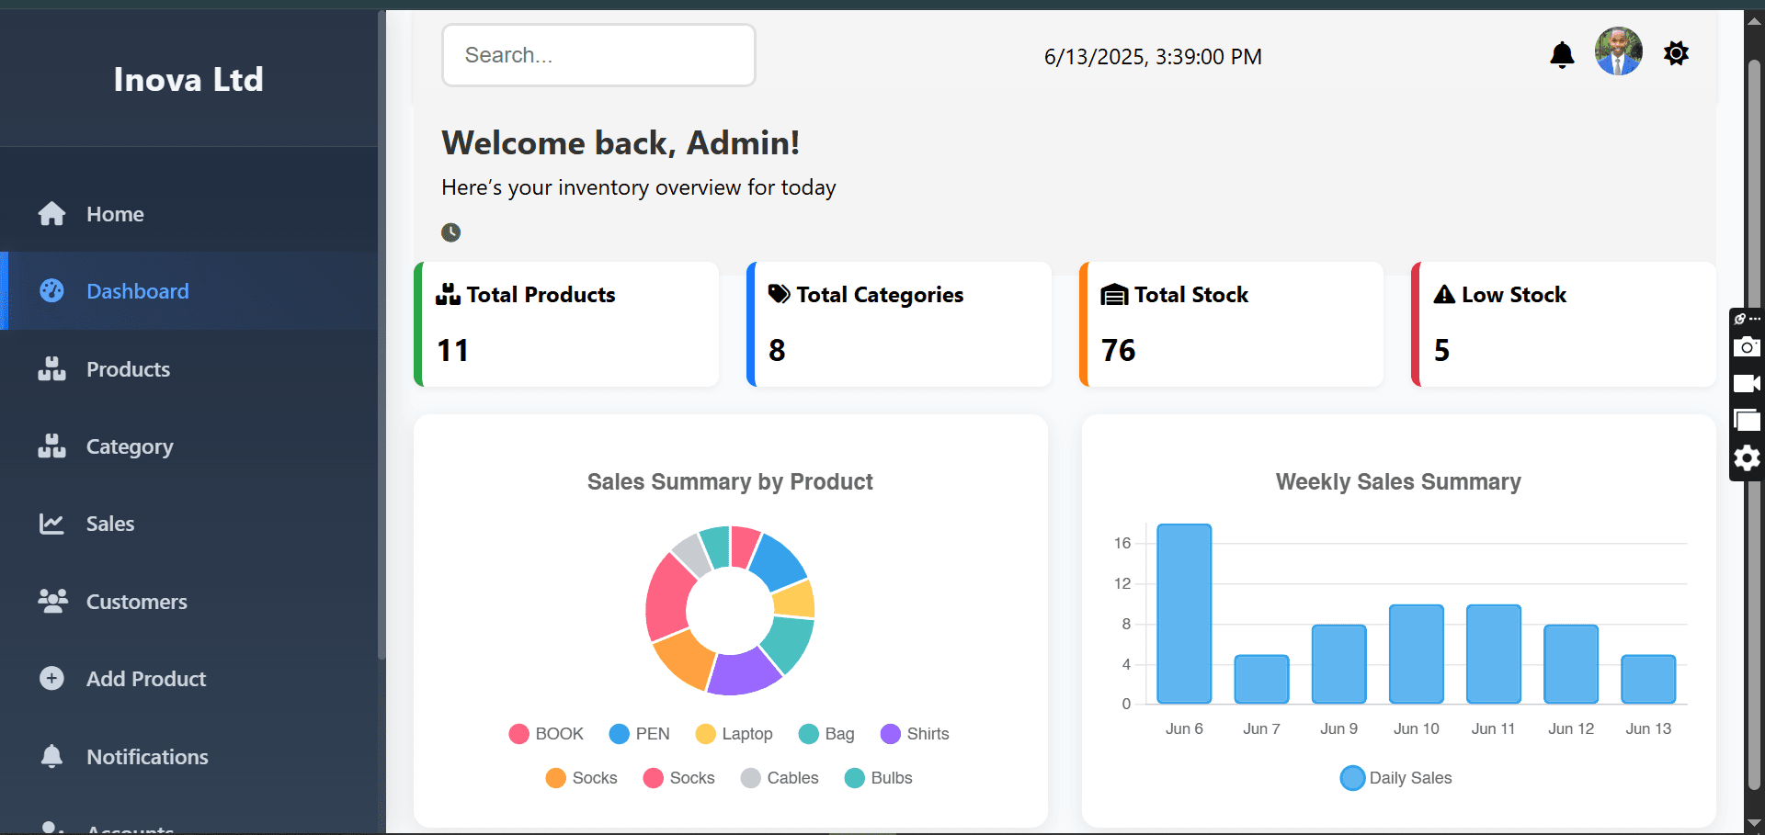The image size is (1765, 835).
Task: Toggle PEN legend in product chart
Action: click(639, 734)
